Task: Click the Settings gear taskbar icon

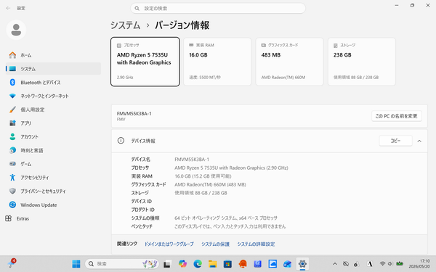Action: (302, 264)
